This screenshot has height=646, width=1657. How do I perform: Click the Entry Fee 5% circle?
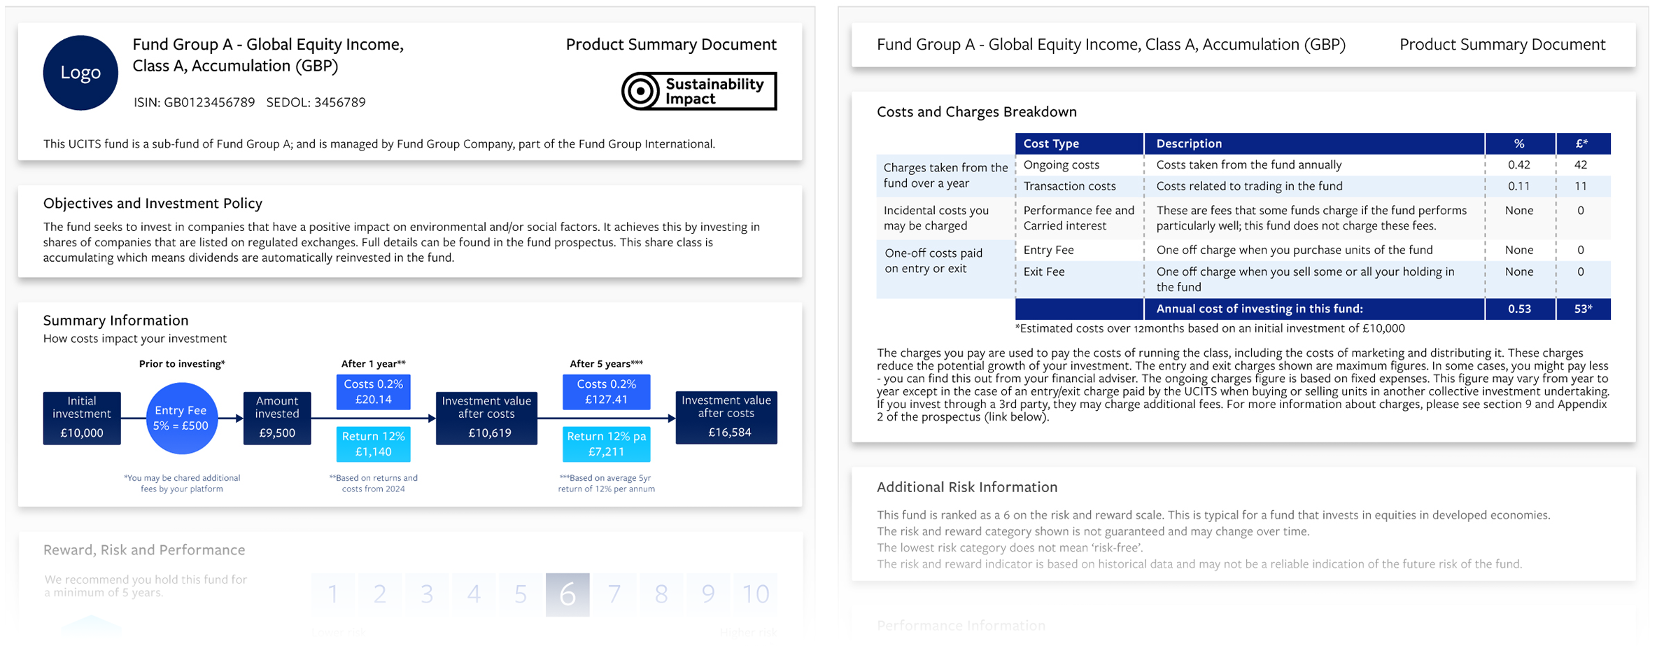pyautogui.click(x=181, y=418)
